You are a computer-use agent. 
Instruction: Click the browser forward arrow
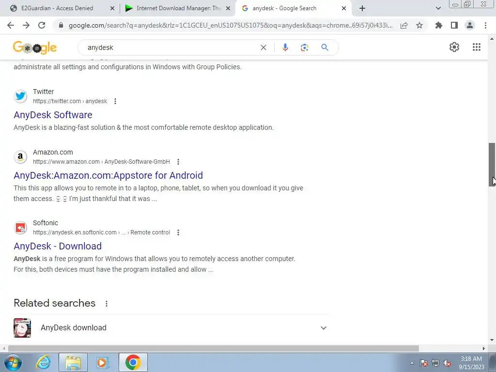pyautogui.click(x=26, y=25)
